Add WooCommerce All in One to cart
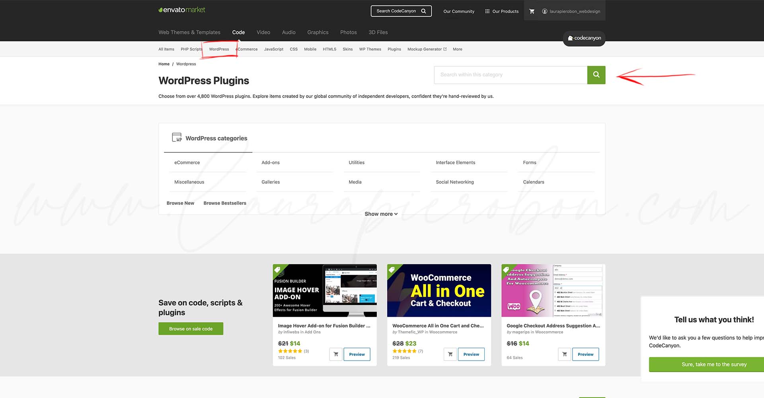Screen dimensions: 764x398 tap(450, 354)
